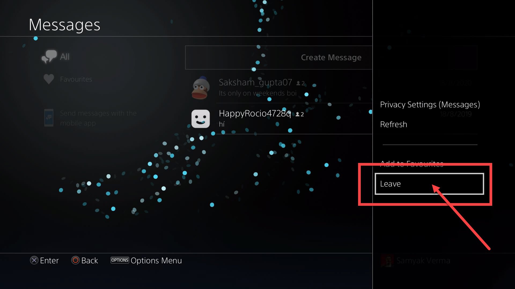Click the All messages icon
515x289 pixels.
pos(50,56)
